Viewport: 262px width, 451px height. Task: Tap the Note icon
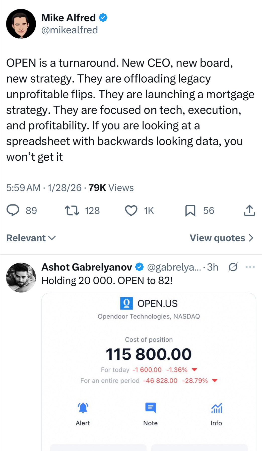pos(151,408)
